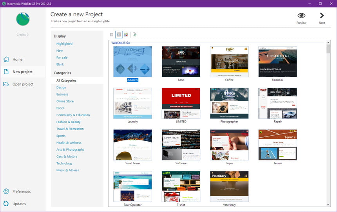Click the Preview eye icon
The image size is (337, 212).
click(x=301, y=15)
